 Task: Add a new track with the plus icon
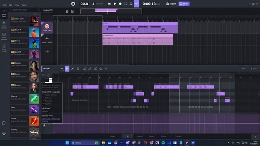pos(47,52)
